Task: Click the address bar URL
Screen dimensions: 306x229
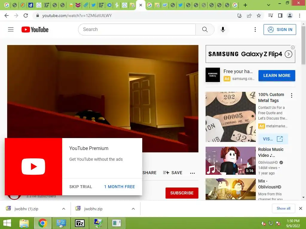Action: coord(77,16)
